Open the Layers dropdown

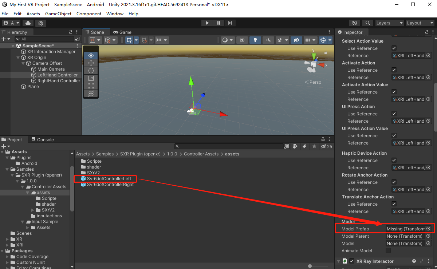click(389, 23)
